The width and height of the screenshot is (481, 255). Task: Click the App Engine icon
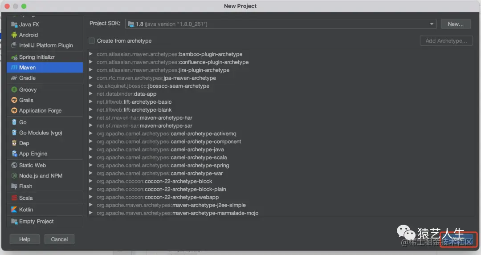(14, 154)
